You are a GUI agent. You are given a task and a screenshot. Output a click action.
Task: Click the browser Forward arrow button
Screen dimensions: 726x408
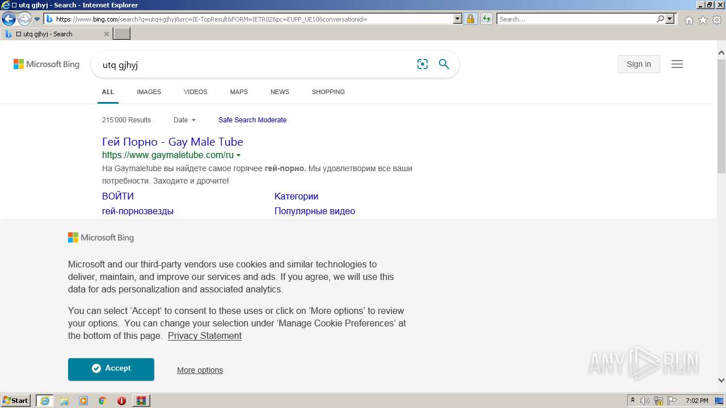[24, 19]
